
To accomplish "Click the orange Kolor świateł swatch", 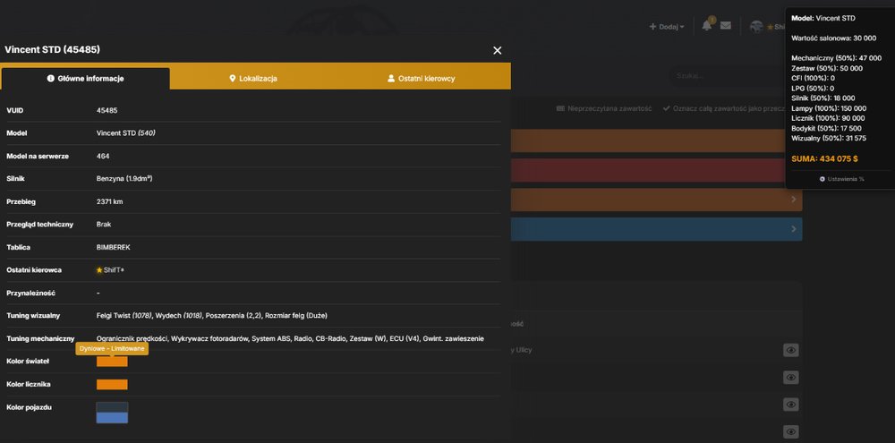I will point(112,362).
